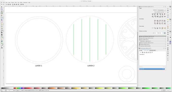The image size is (172, 92).
Task: Expand Layers dialog row
Action: tap(153, 40)
